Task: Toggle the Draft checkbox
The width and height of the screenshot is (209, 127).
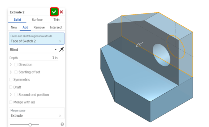Action: [11, 87]
